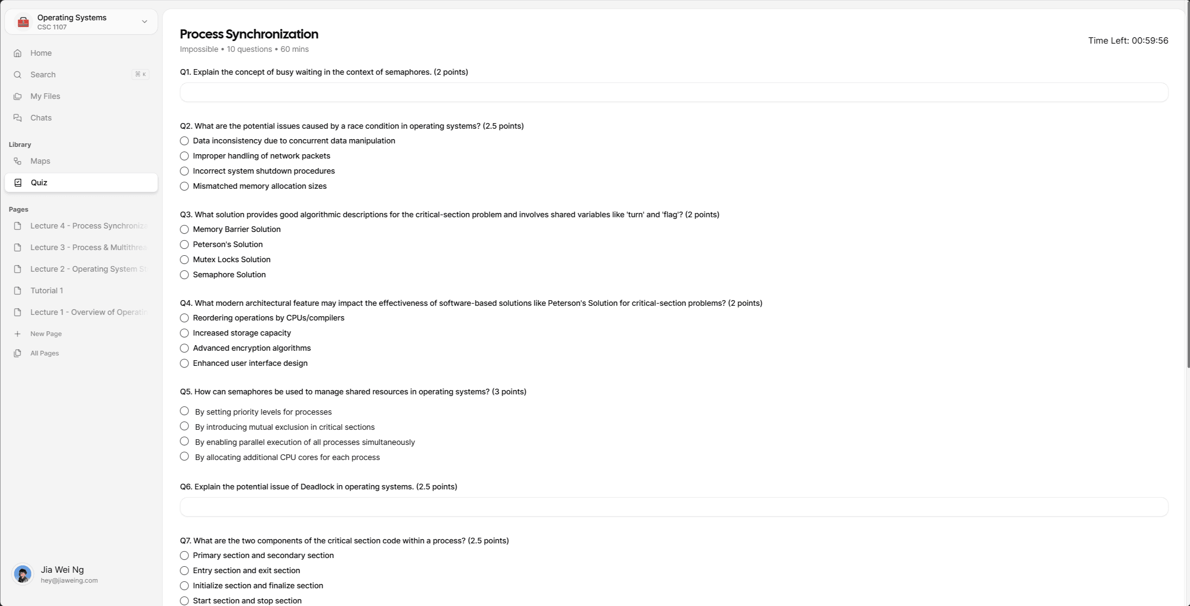The image size is (1190, 606).
Task: Click the plus icon for New Page
Action: pos(18,334)
